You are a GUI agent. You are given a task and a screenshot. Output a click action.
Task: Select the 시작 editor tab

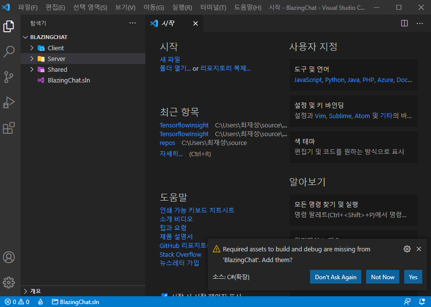click(x=174, y=23)
